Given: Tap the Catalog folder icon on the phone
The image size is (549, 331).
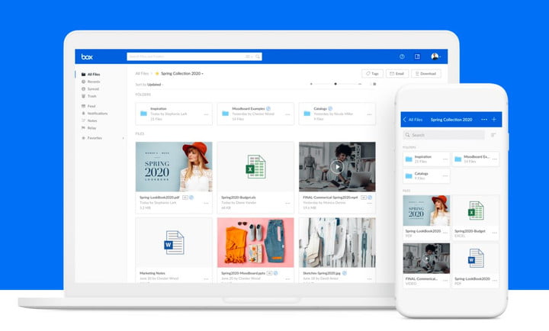Looking at the screenshot, I should point(409,176).
